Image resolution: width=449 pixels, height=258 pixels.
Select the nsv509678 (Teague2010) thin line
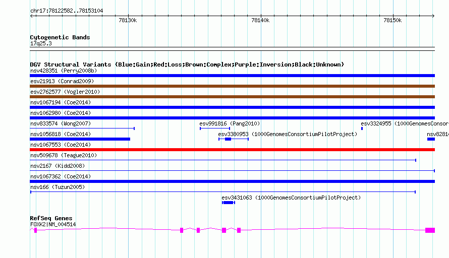223,160
